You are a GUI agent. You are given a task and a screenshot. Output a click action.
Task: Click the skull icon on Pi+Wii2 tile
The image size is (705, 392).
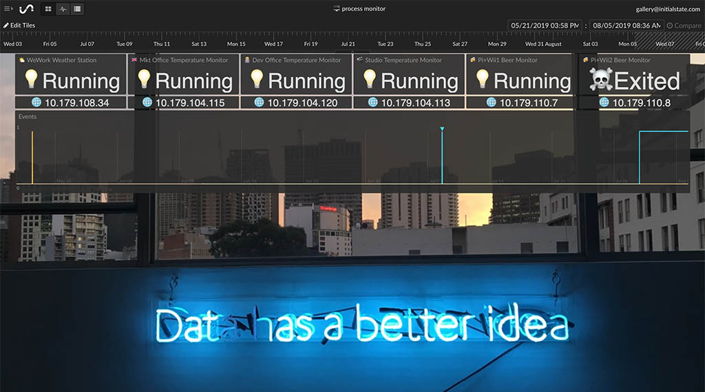click(x=600, y=81)
